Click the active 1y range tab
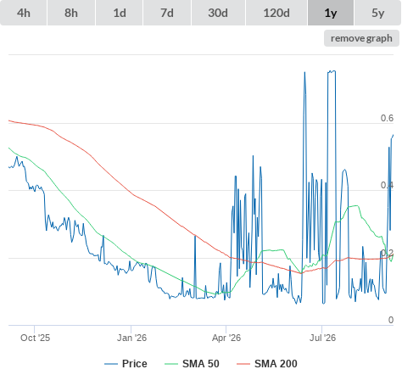402x386 pixels. tap(331, 13)
